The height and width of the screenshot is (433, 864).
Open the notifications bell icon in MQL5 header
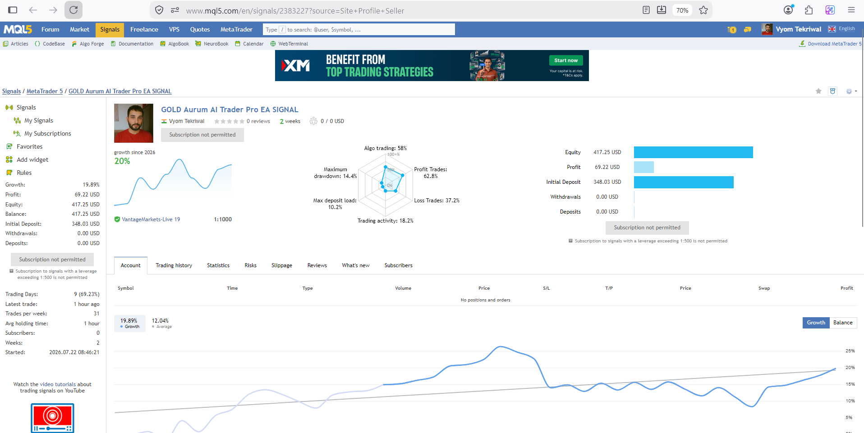pos(731,30)
